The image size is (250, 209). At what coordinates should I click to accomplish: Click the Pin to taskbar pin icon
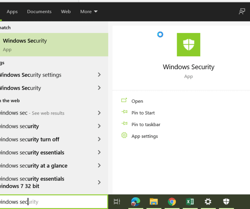click(x=124, y=123)
